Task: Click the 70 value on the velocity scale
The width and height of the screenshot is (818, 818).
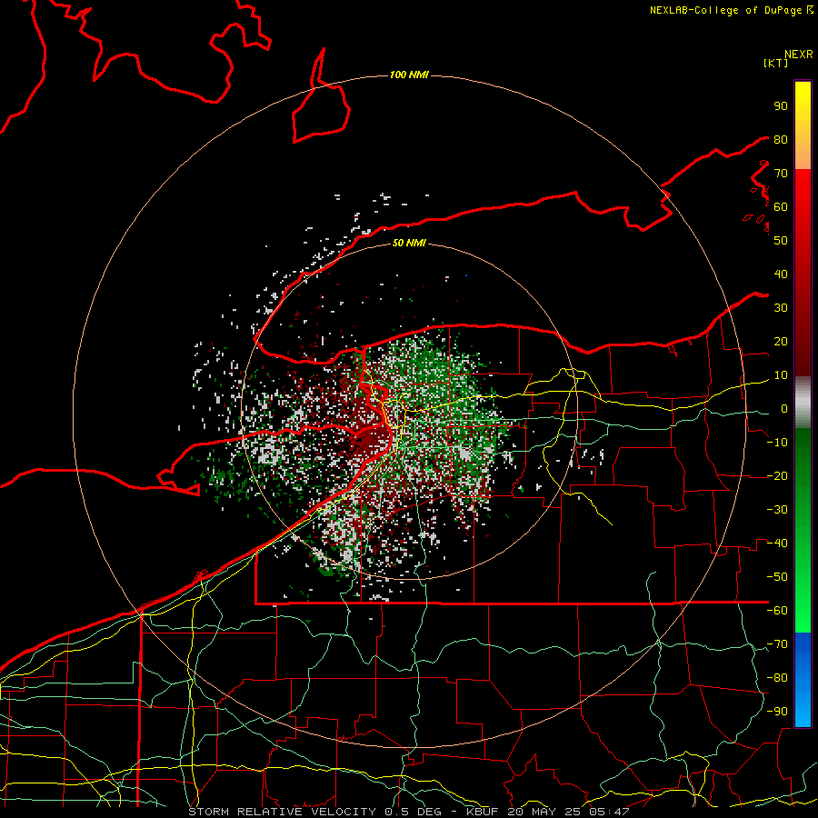Action: click(781, 174)
